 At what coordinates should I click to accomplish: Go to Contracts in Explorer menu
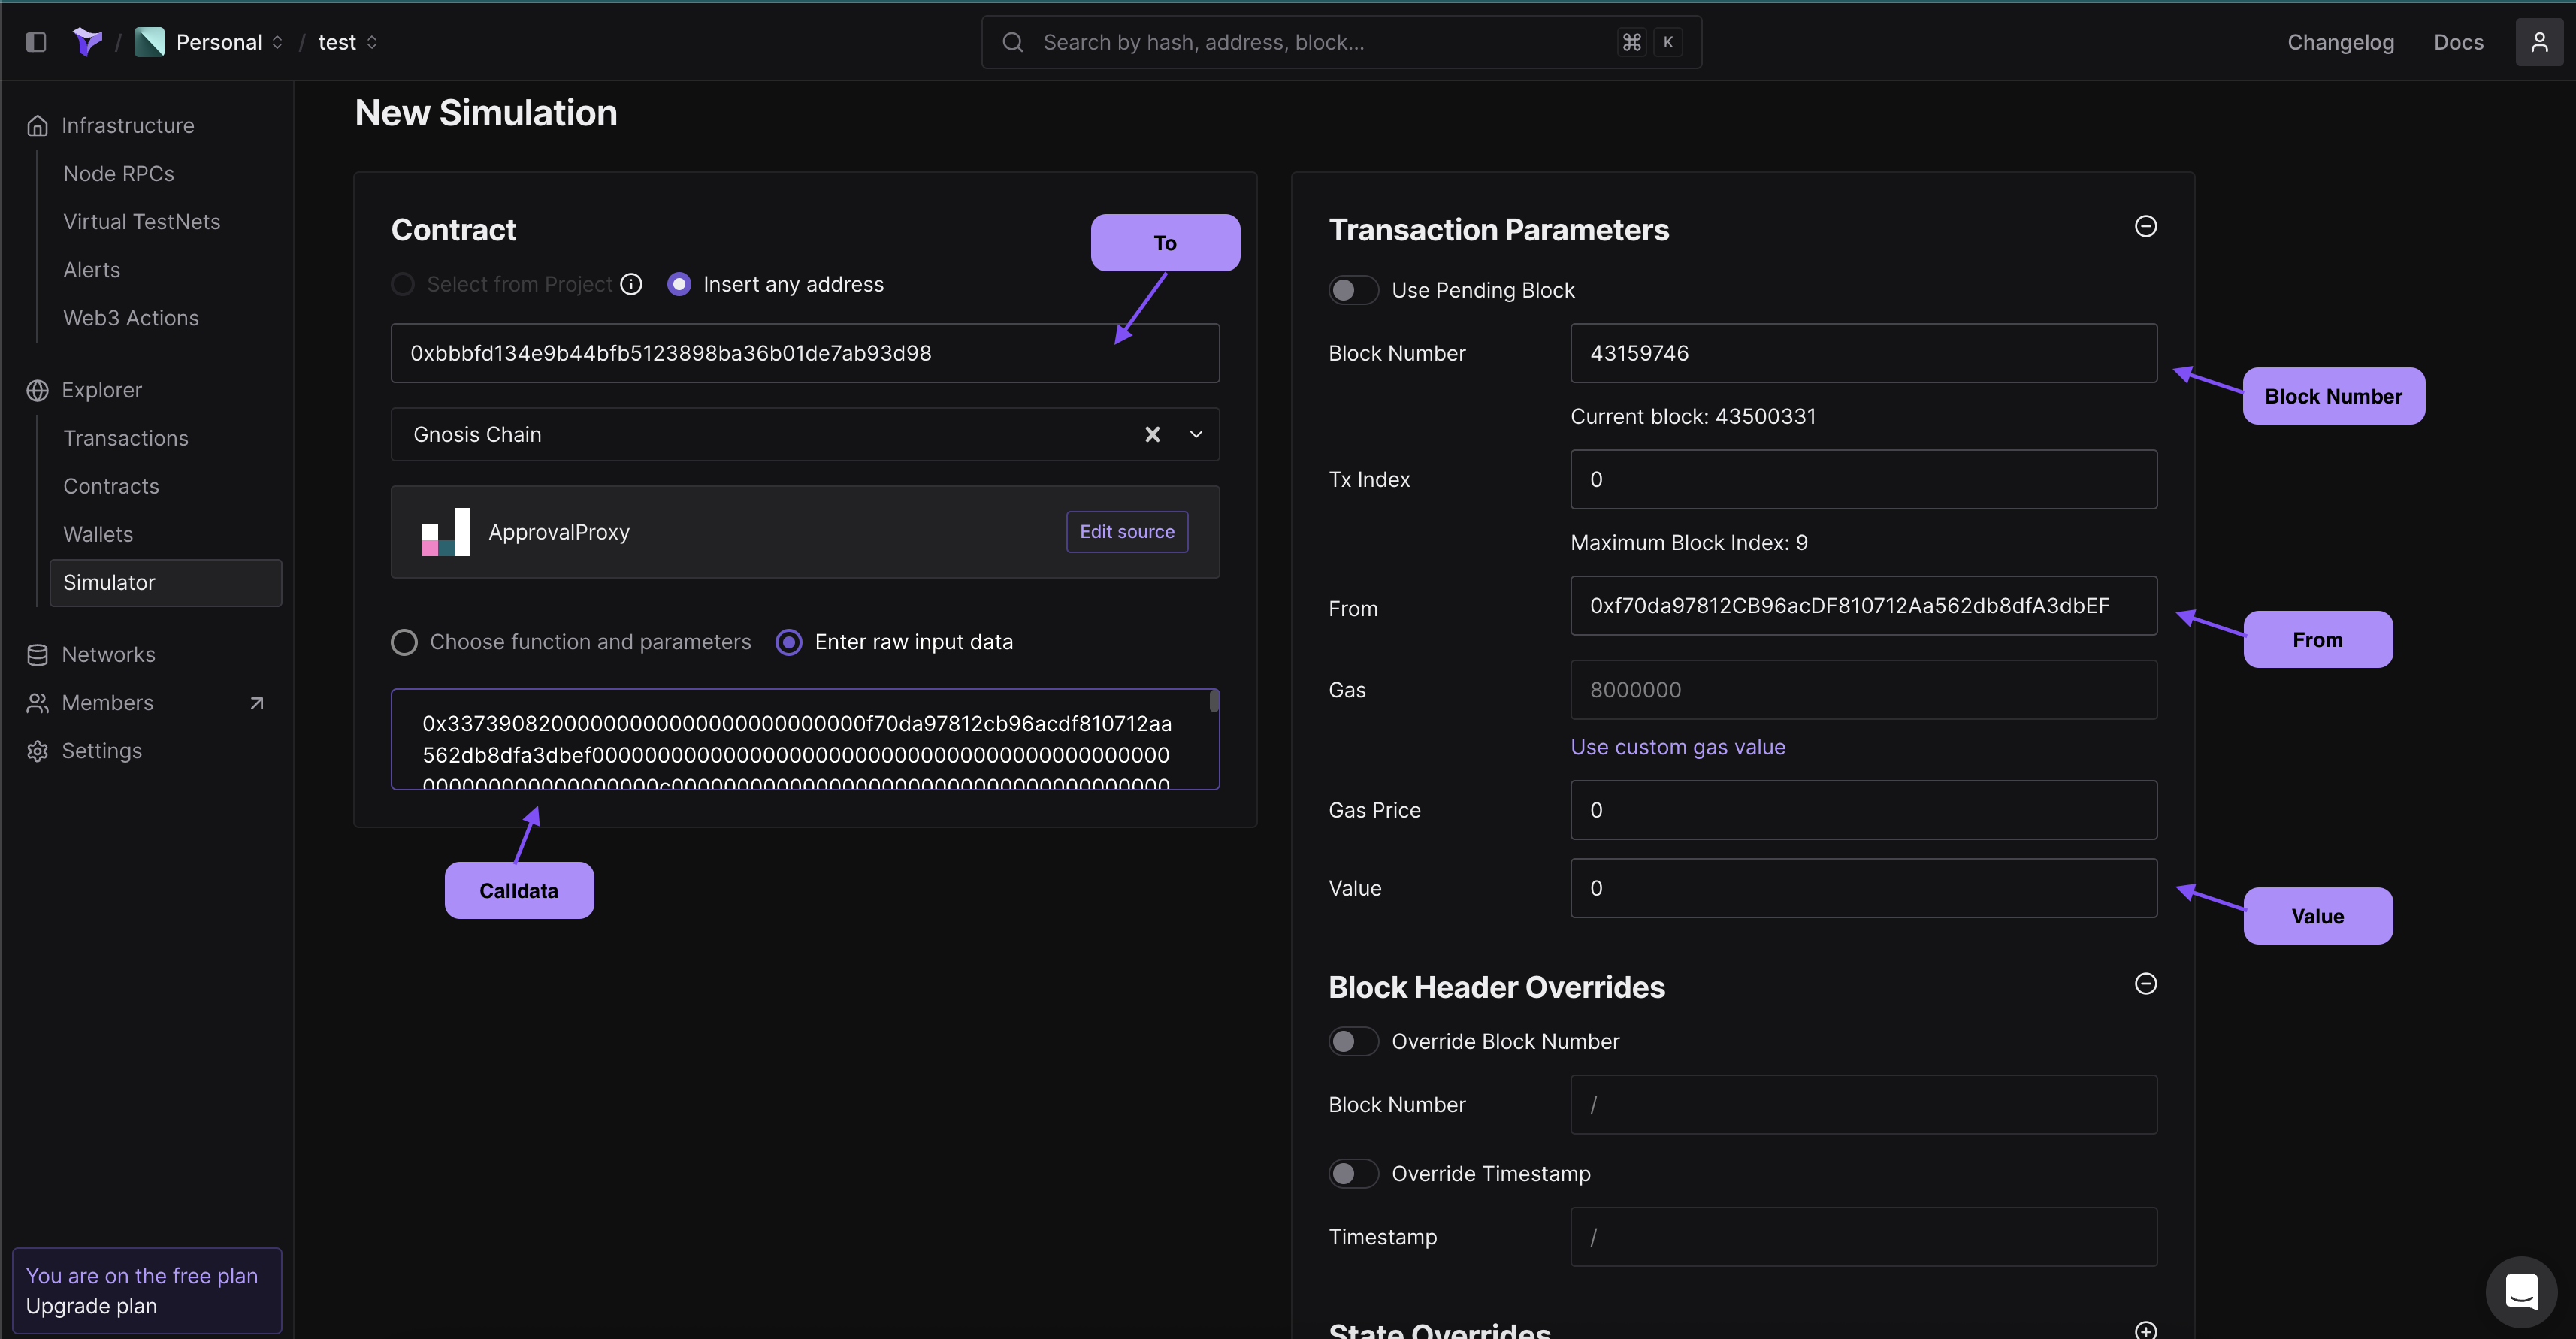[x=111, y=486]
